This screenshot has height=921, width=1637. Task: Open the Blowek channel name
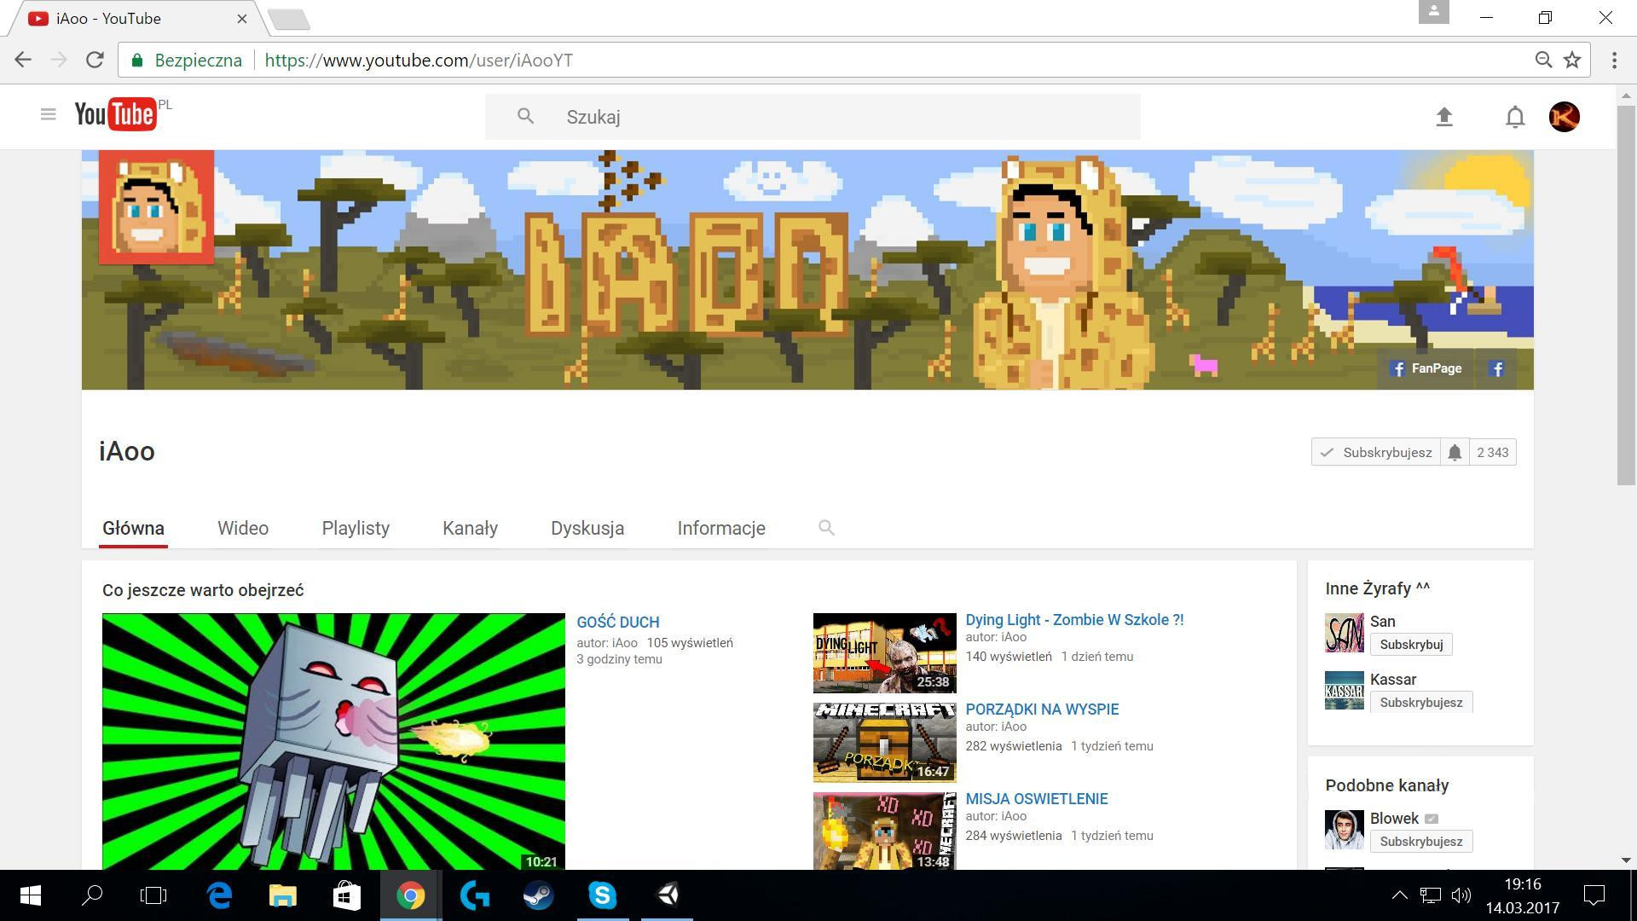(x=1394, y=819)
